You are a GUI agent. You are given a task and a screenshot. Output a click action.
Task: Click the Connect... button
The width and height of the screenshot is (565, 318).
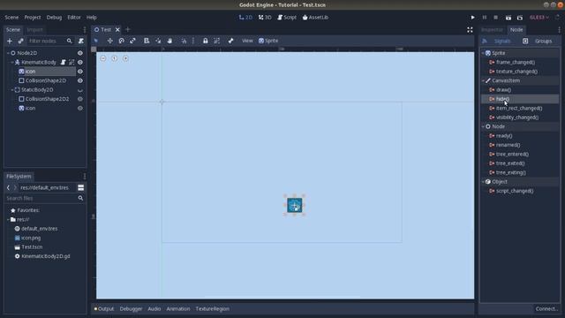pos(546,309)
